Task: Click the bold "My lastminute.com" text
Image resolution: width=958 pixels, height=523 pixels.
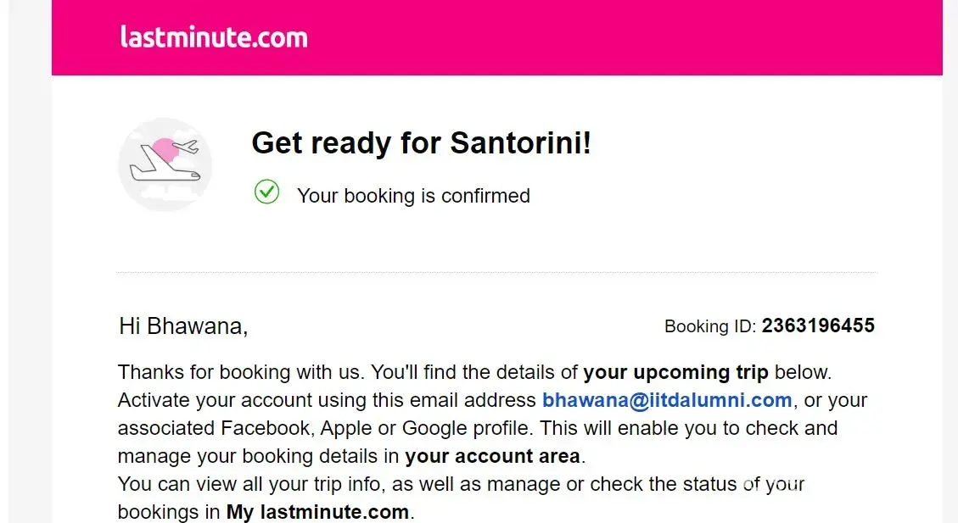Action: pos(317,512)
